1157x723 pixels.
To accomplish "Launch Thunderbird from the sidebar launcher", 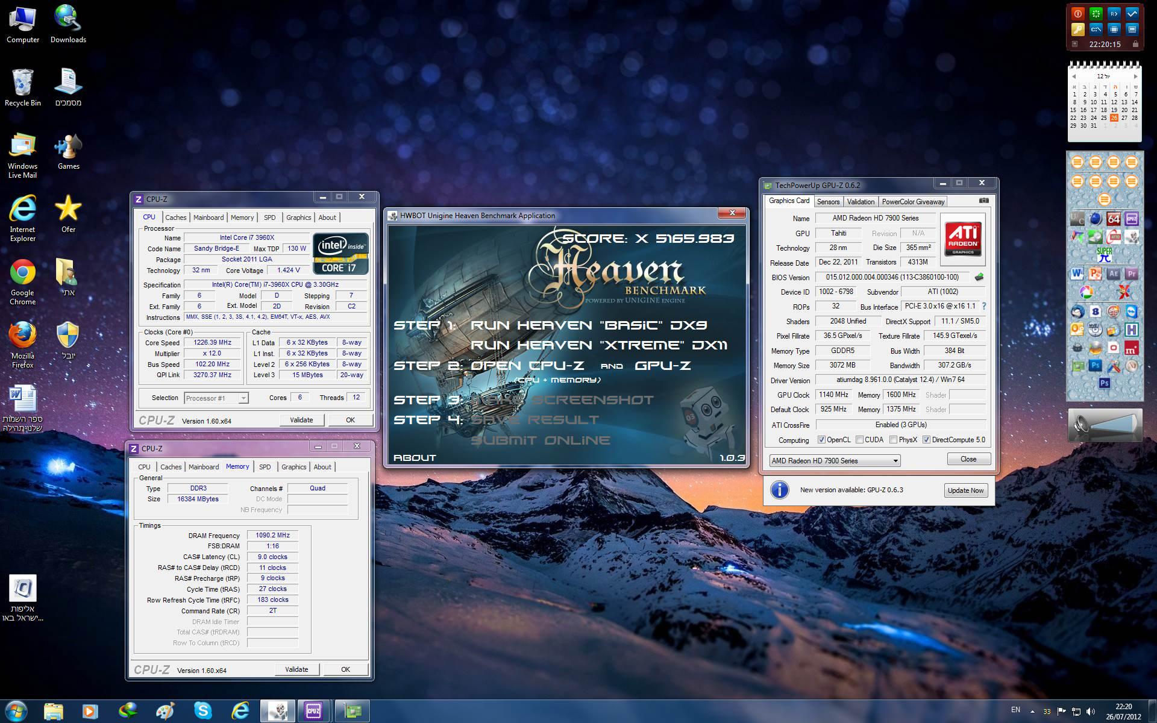I will pos(1077,311).
